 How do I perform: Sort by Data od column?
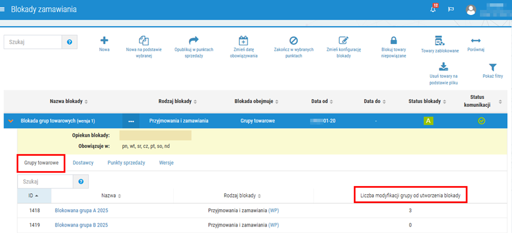322,102
